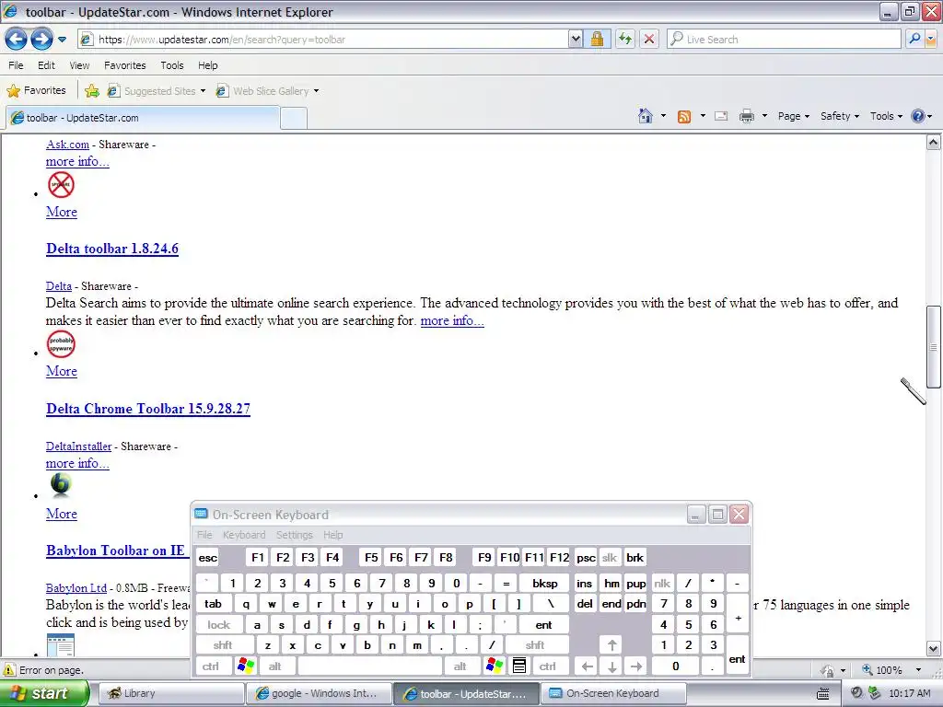This screenshot has height=707, width=943.
Task: Toggle the right alt key on On-Screen Keyboard
Action: point(460,666)
